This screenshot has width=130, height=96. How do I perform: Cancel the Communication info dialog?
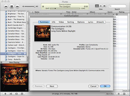coord(93,86)
